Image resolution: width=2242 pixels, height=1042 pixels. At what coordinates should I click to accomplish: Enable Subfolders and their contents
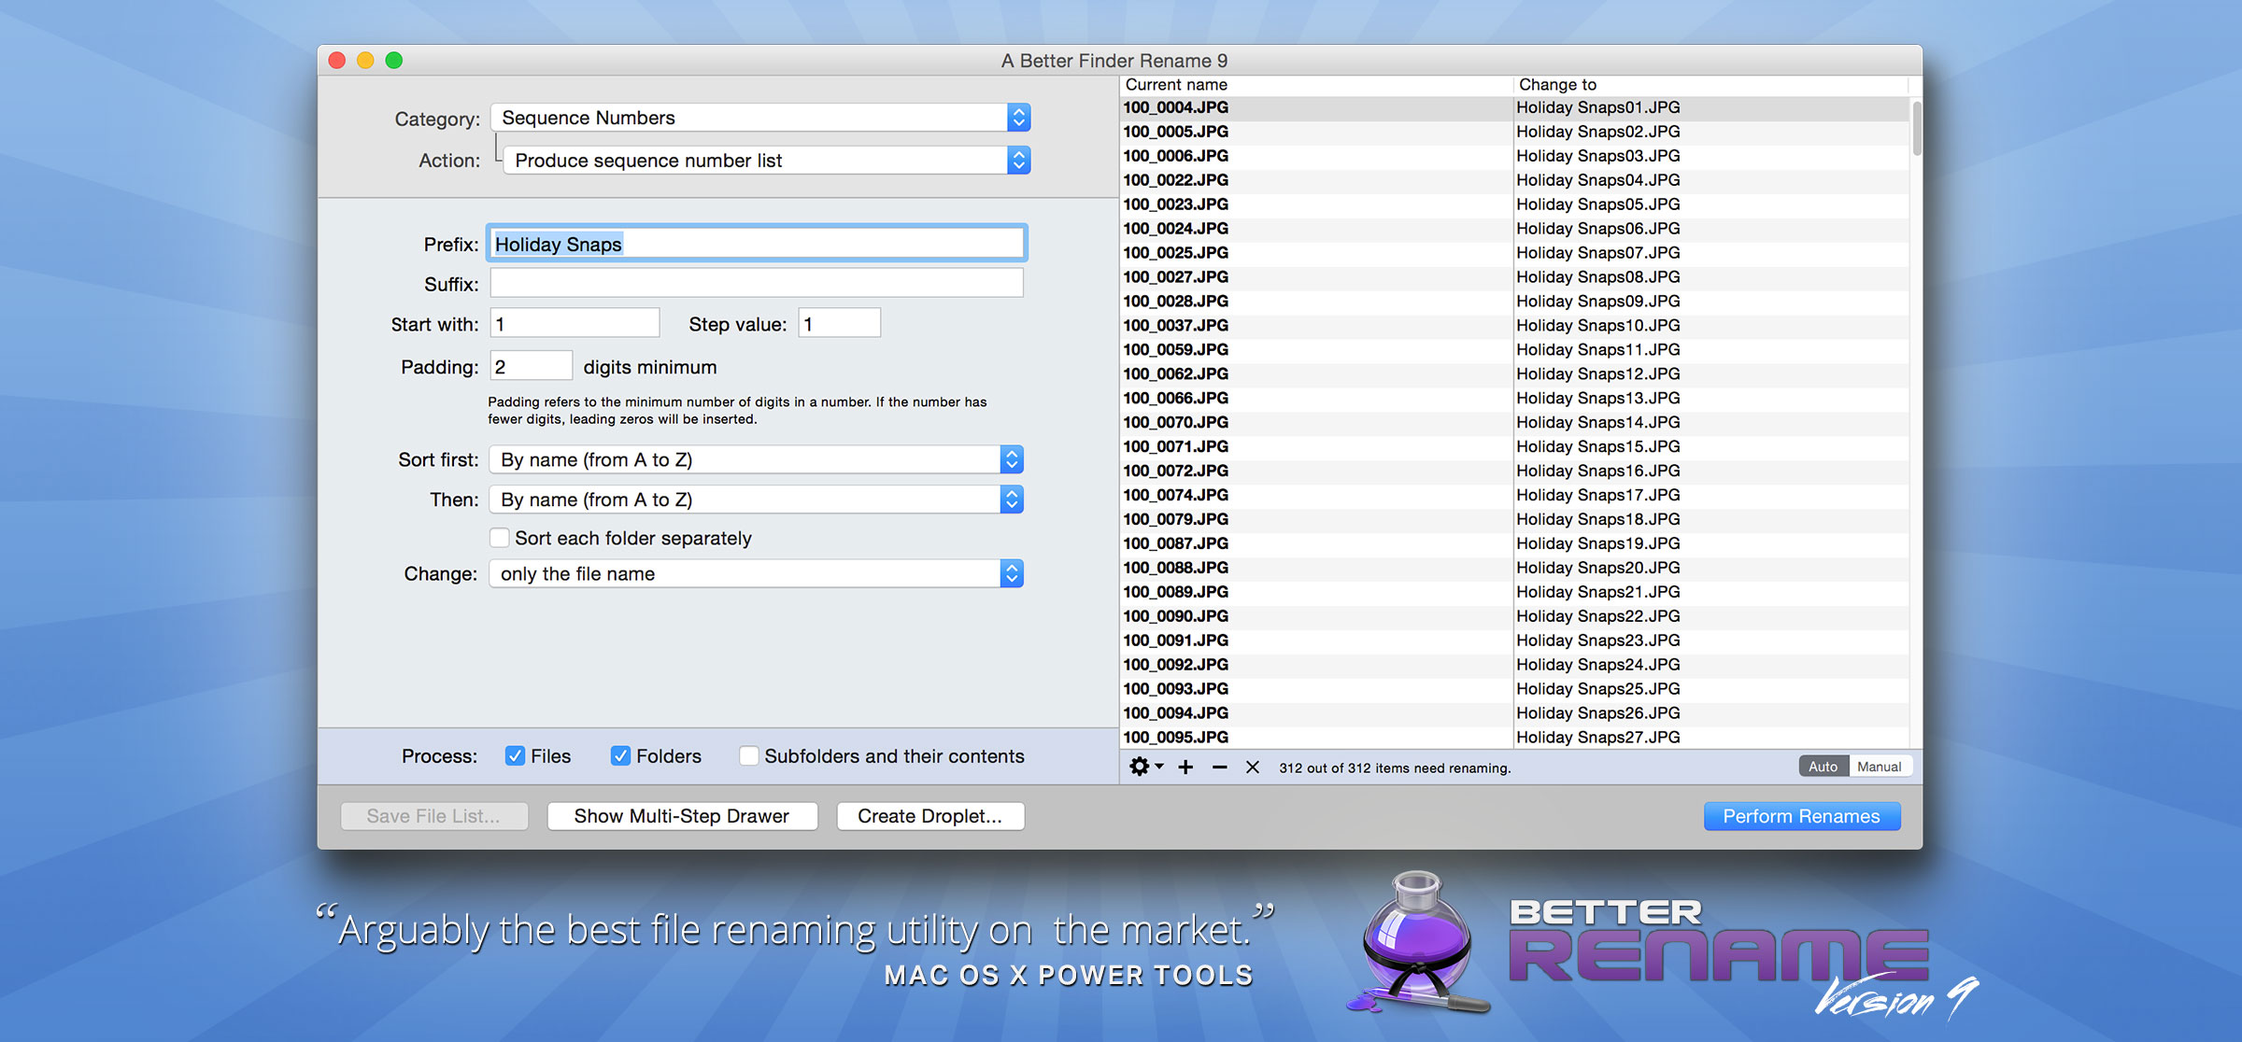point(748,755)
